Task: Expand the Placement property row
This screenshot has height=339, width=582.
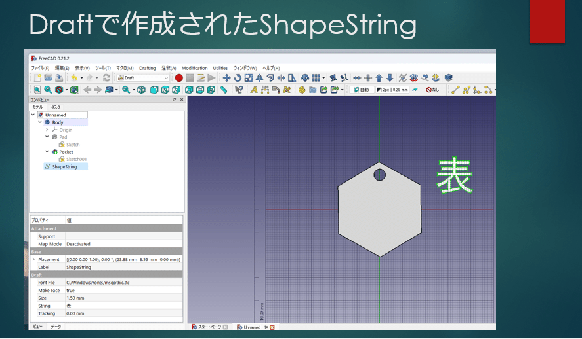Action: click(33, 259)
